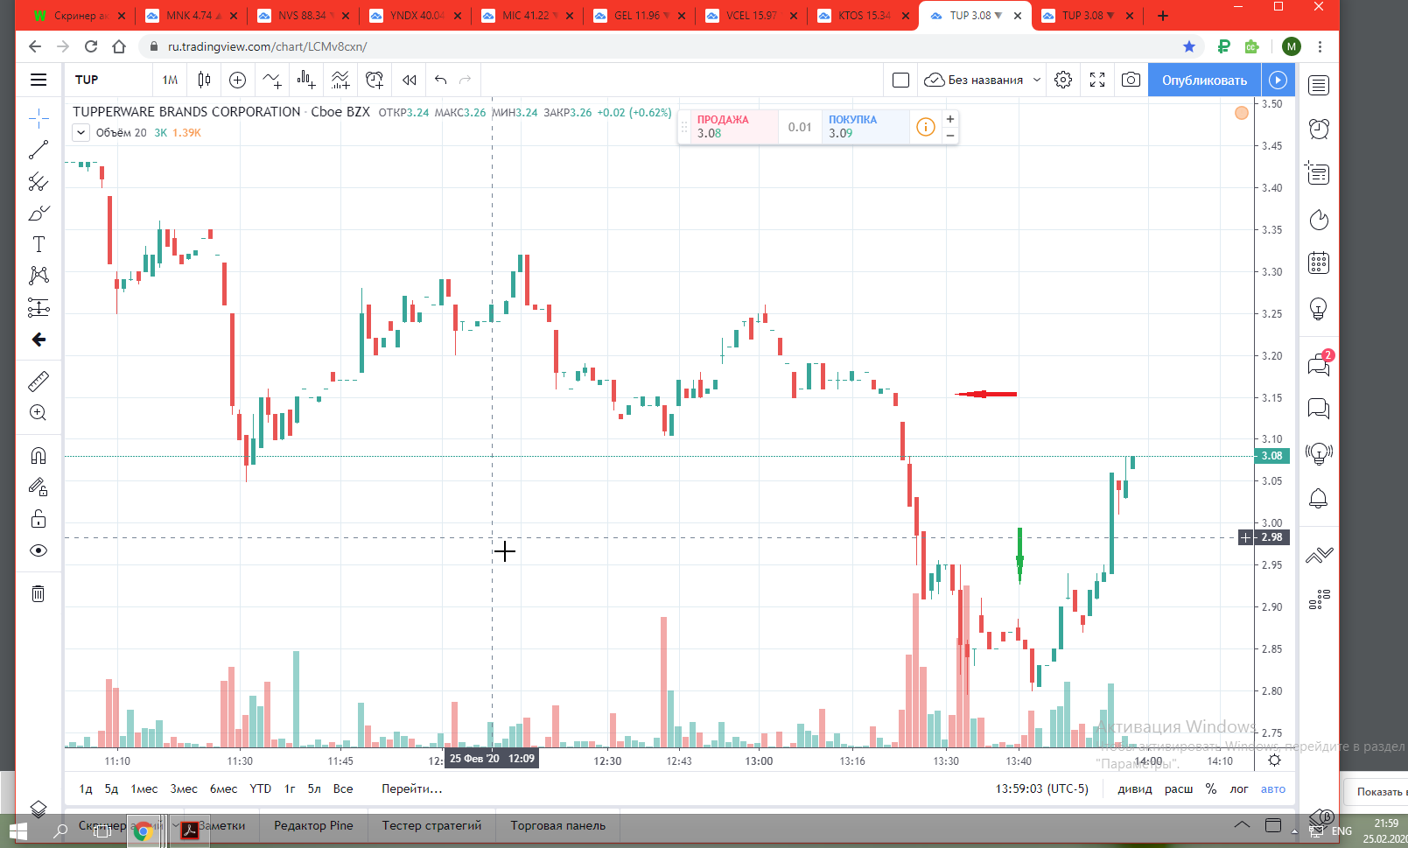Click the TUP symbol search field

pyautogui.click(x=109, y=80)
